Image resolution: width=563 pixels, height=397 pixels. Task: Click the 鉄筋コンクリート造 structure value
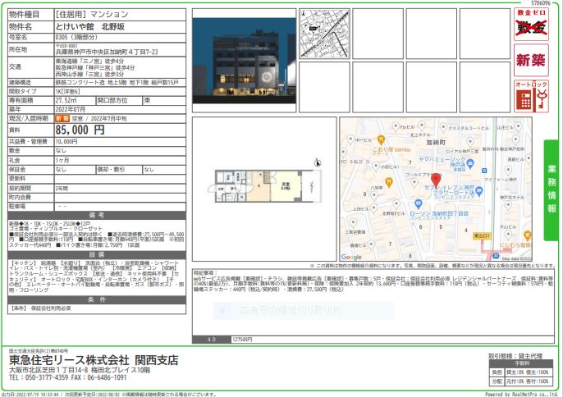(x=117, y=83)
